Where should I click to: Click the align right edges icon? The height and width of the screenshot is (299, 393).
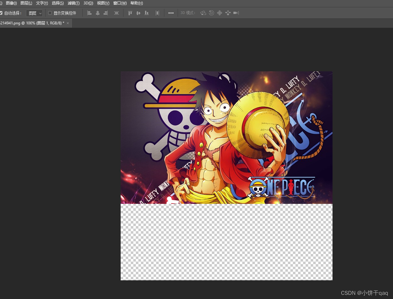(106, 13)
